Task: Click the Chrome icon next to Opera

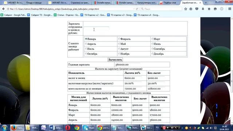Action: tap(77, 128)
